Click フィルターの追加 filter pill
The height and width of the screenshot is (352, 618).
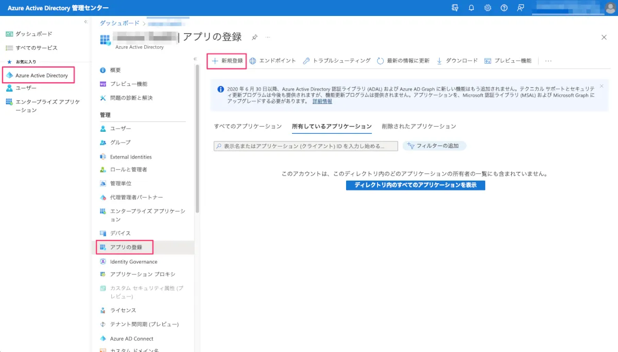(x=434, y=146)
